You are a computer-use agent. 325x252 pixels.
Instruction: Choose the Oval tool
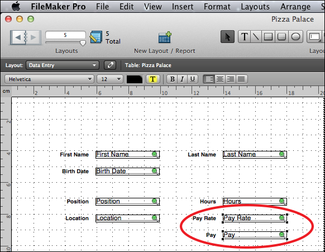click(x=296, y=37)
